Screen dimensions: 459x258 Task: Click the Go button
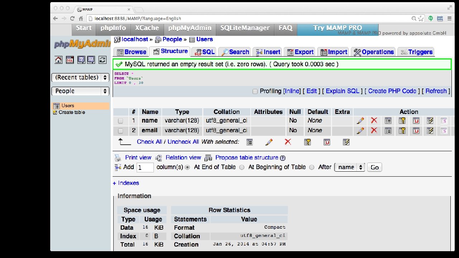click(x=375, y=167)
